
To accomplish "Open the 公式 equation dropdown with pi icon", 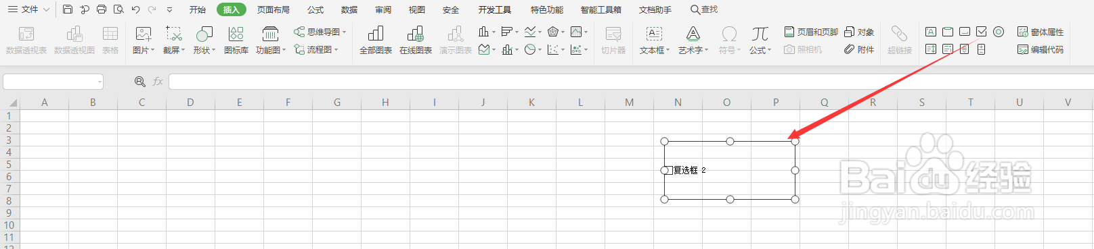I will [760, 40].
